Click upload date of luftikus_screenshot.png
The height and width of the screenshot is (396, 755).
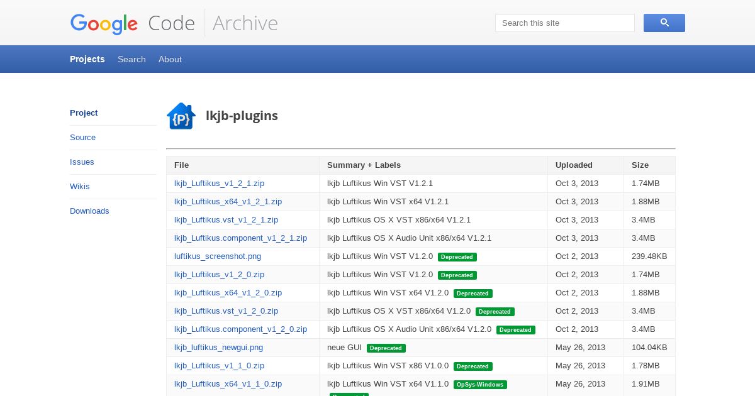coord(577,256)
